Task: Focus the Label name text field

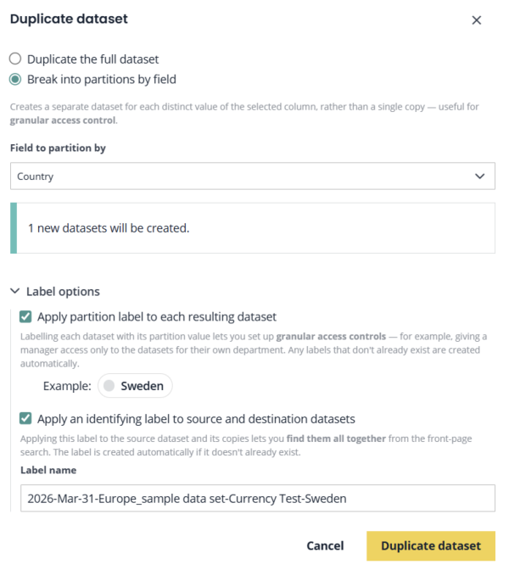Action: click(x=257, y=498)
